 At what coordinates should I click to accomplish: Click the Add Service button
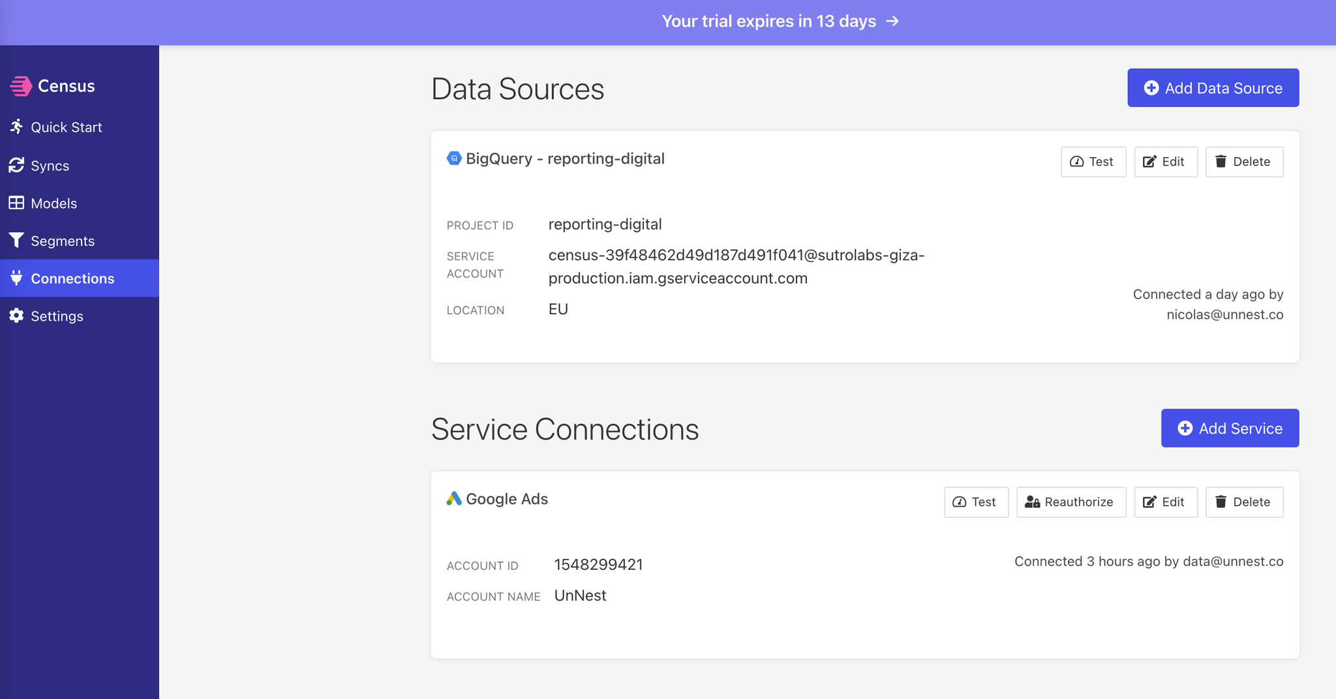tap(1230, 428)
